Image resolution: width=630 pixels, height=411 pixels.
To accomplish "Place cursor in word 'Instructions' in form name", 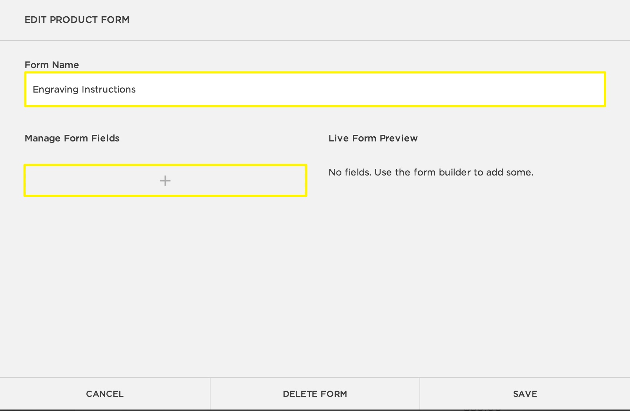I will point(109,90).
